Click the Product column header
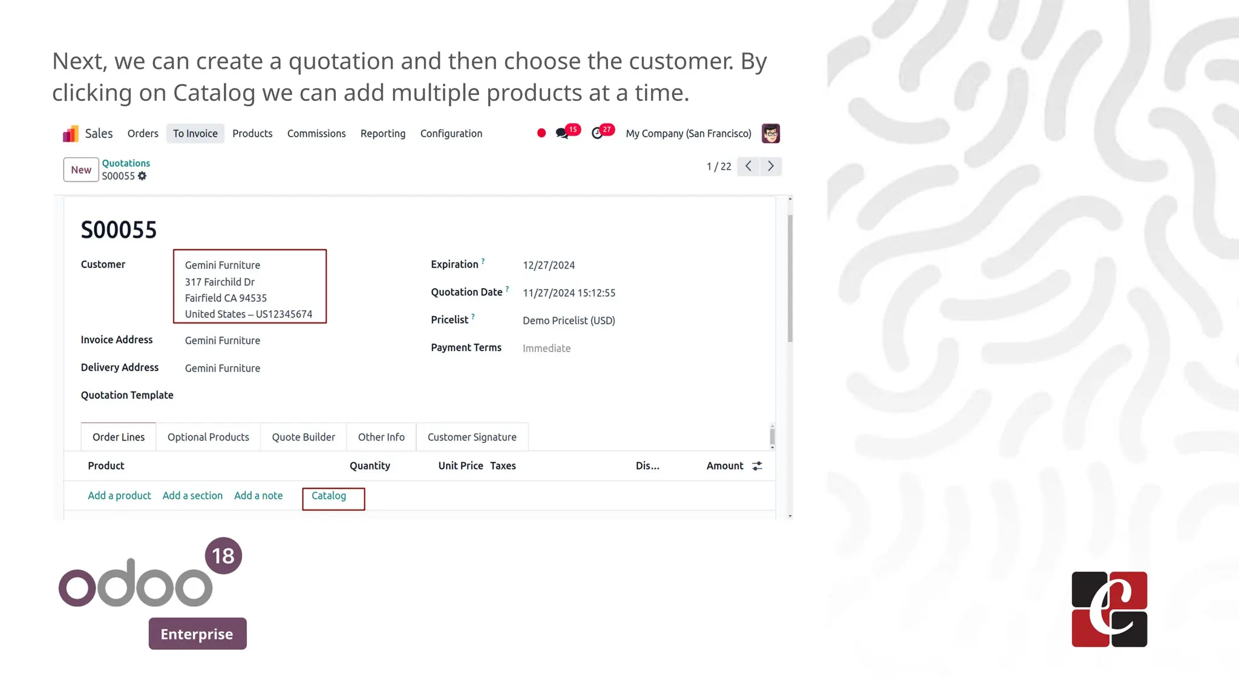Image resolution: width=1239 pixels, height=697 pixels. (x=106, y=466)
